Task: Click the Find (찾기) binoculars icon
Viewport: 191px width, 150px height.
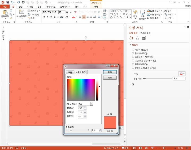Action: (x=166, y=11)
